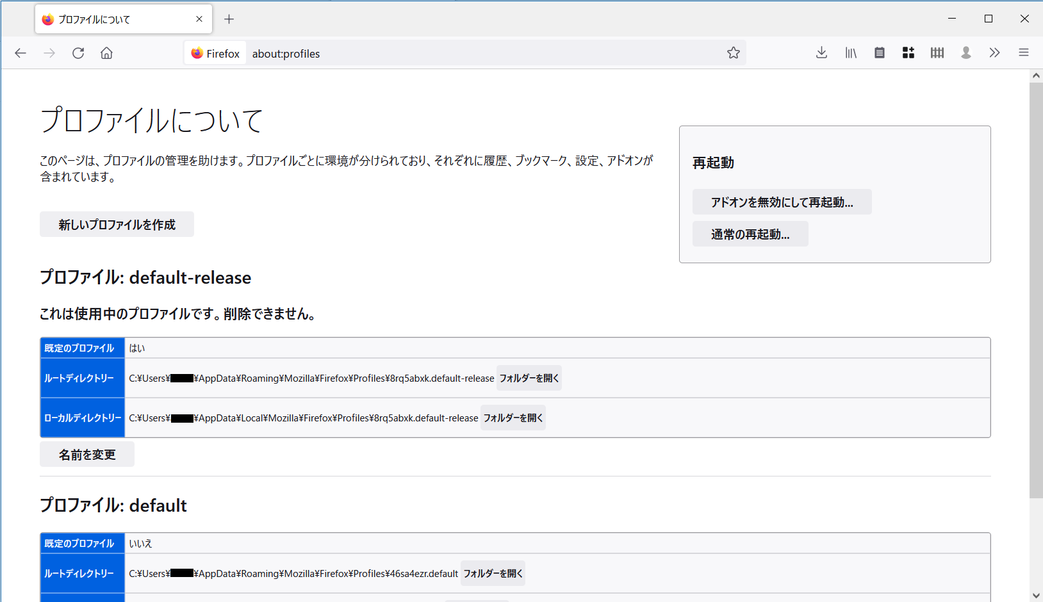Toggle the bookmark star for this page

pyautogui.click(x=733, y=53)
